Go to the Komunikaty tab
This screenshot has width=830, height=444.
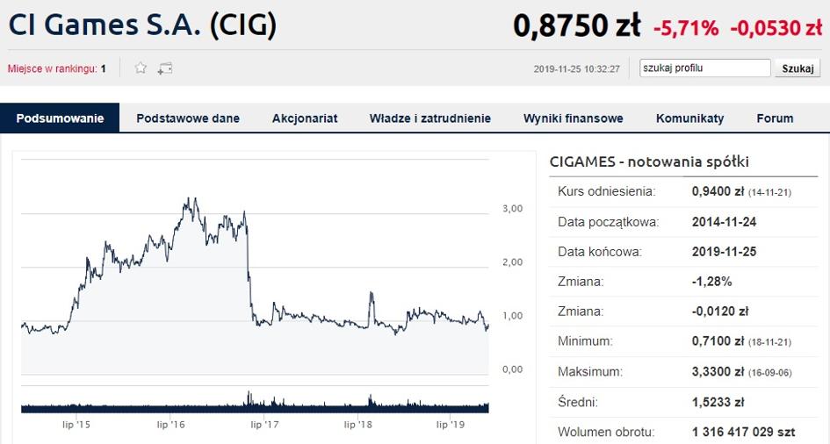click(x=689, y=118)
